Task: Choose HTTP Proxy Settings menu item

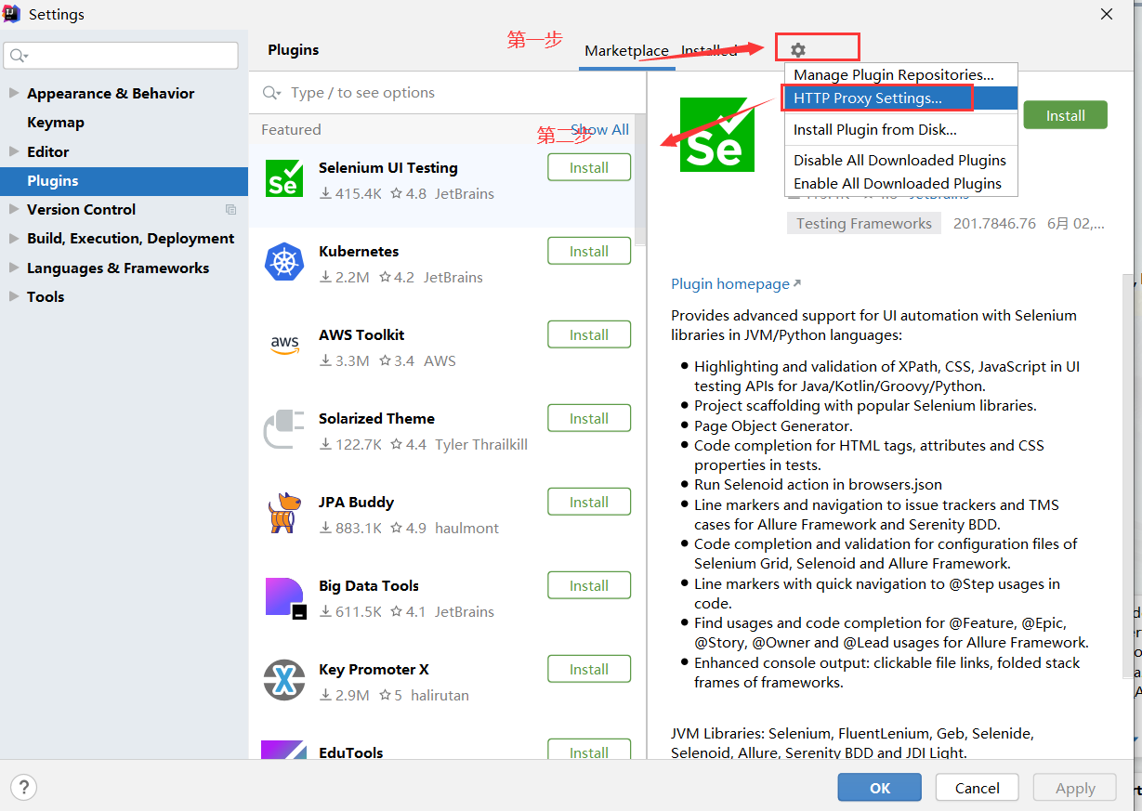Action: tap(901, 98)
